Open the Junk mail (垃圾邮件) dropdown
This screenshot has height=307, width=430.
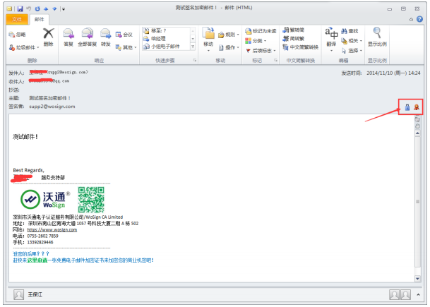click(x=21, y=47)
